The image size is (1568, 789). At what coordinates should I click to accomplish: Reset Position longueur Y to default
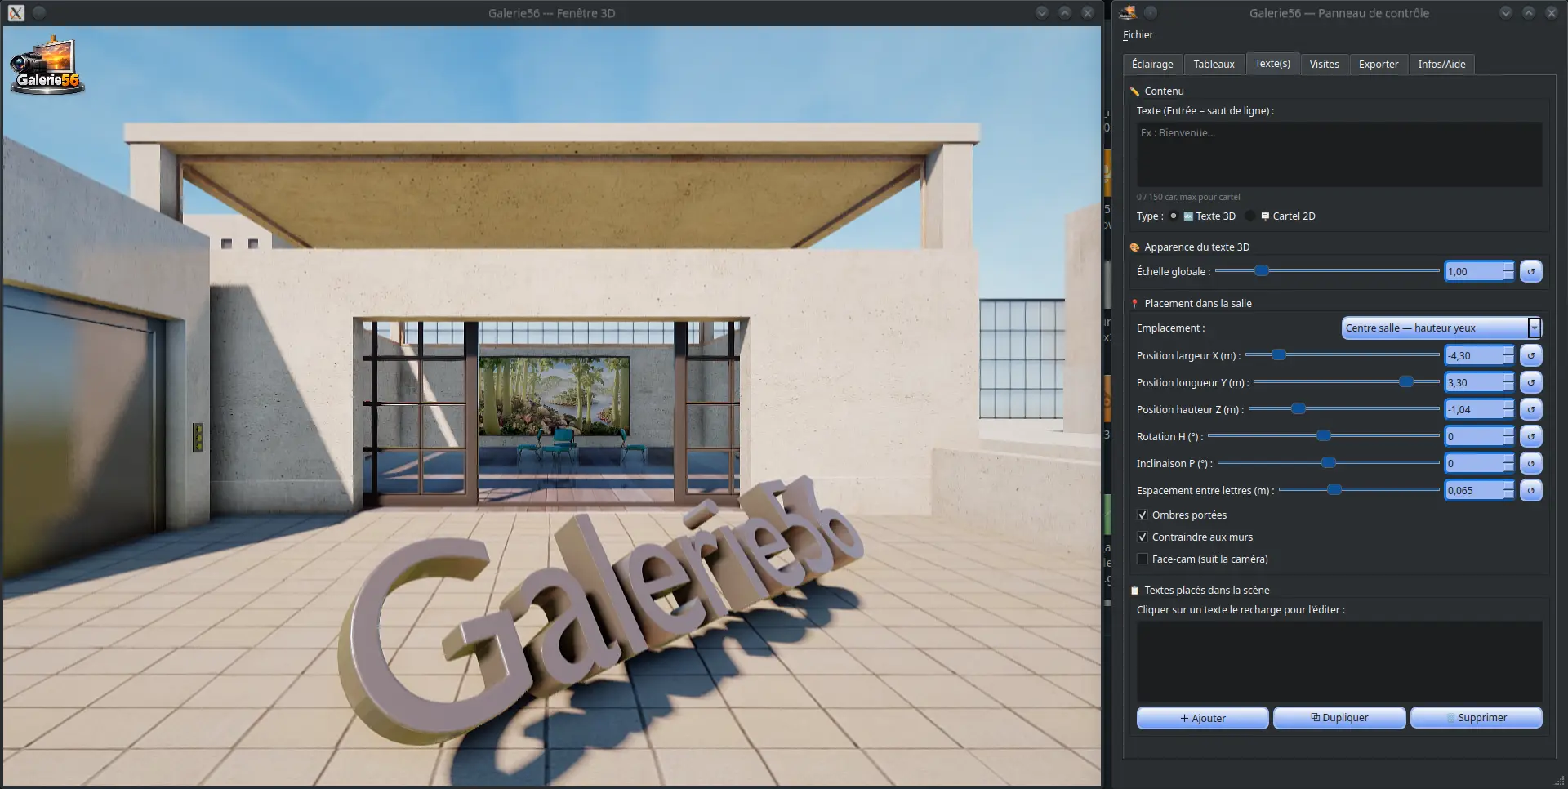[x=1530, y=382]
